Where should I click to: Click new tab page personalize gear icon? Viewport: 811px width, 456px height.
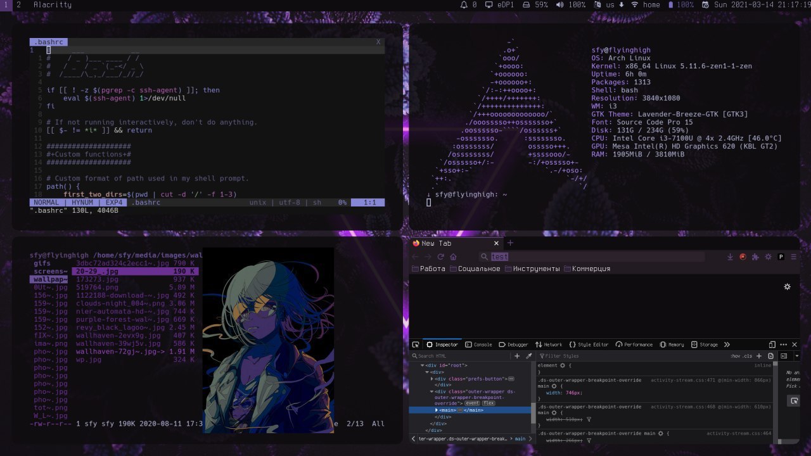pos(788,286)
